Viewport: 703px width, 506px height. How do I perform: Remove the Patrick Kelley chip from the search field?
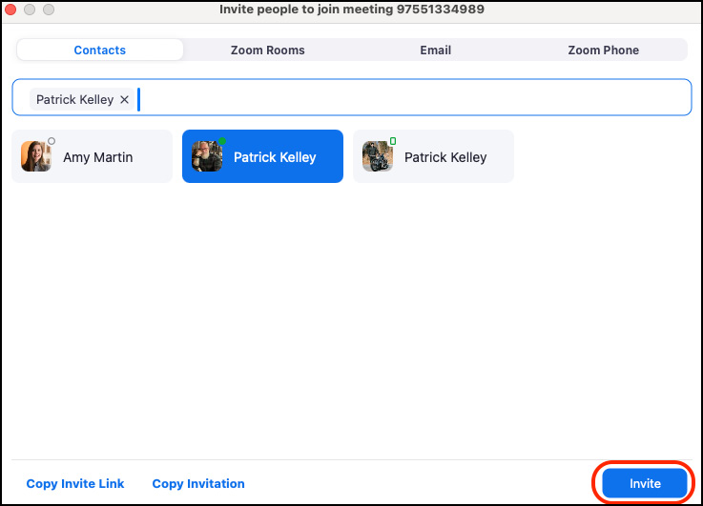click(125, 99)
